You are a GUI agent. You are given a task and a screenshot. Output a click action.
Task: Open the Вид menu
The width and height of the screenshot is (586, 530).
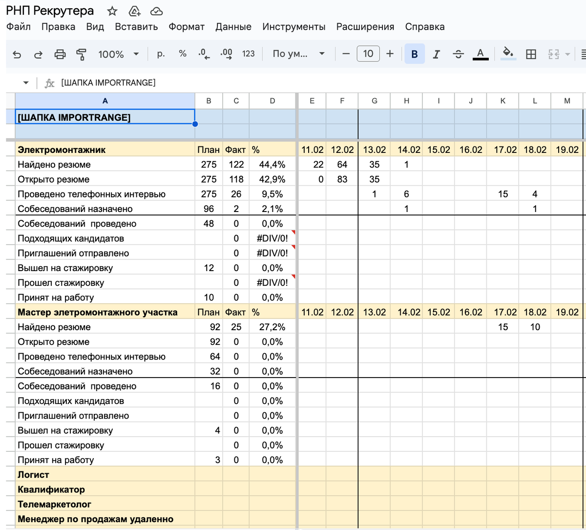[x=95, y=27]
